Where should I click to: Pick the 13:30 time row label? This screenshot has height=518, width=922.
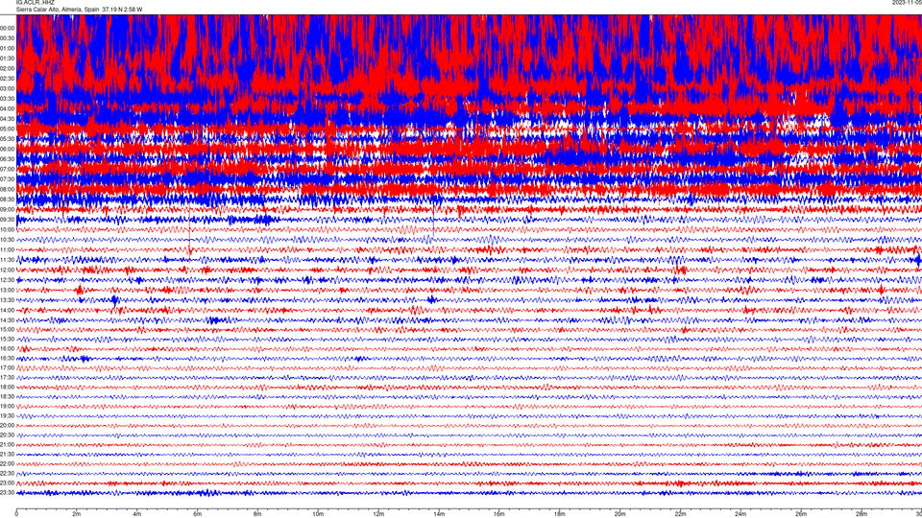7,300
